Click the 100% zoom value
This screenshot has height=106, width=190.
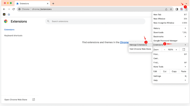click(170, 50)
